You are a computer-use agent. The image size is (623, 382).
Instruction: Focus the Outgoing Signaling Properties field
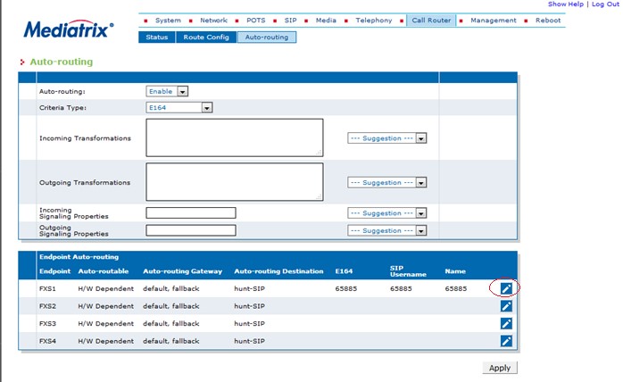pyautogui.click(x=191, y=230)
